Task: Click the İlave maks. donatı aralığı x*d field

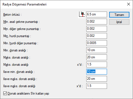Action: tap(97, 86)
